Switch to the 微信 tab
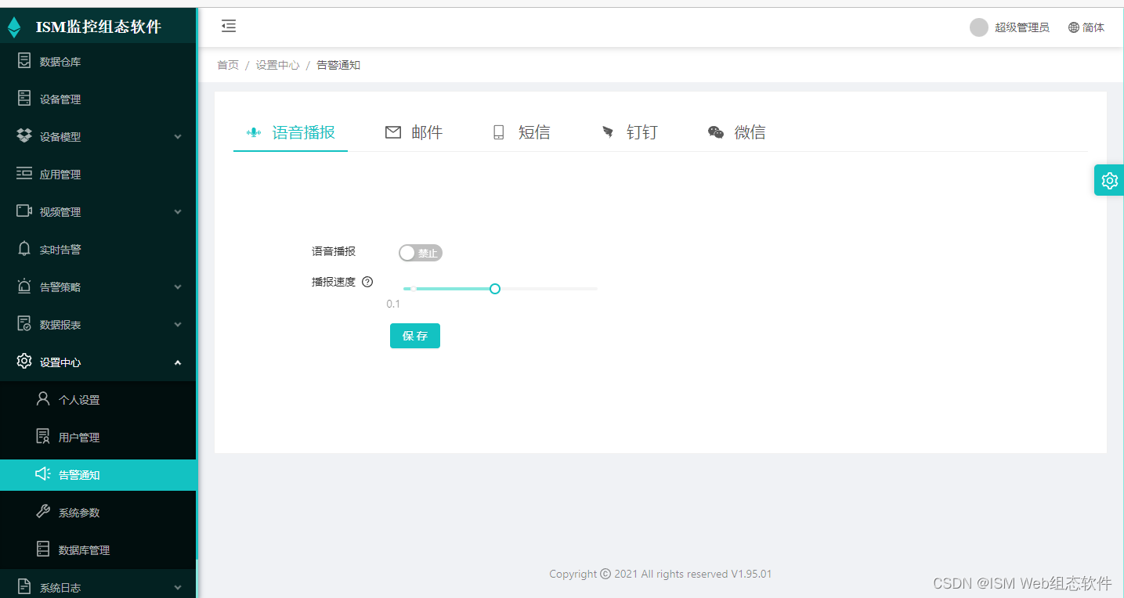Viewport: 1124px width, 598px height. (737, 132)
